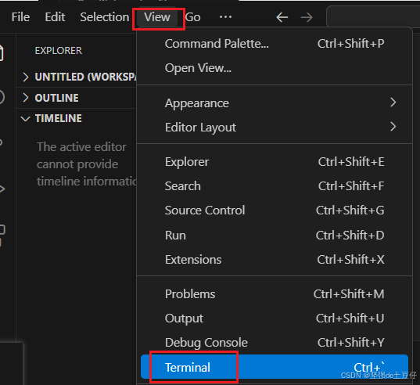420x385 pixels.
Task: Choose Problems from the View menu
Action: pos(275,294)
